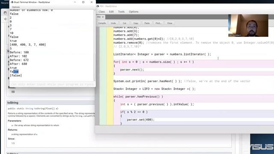Viewport: 274px width, 154px height.
Task: Click the 'while( parser.hasPrevious() )' line
Action: pos(138,97)
